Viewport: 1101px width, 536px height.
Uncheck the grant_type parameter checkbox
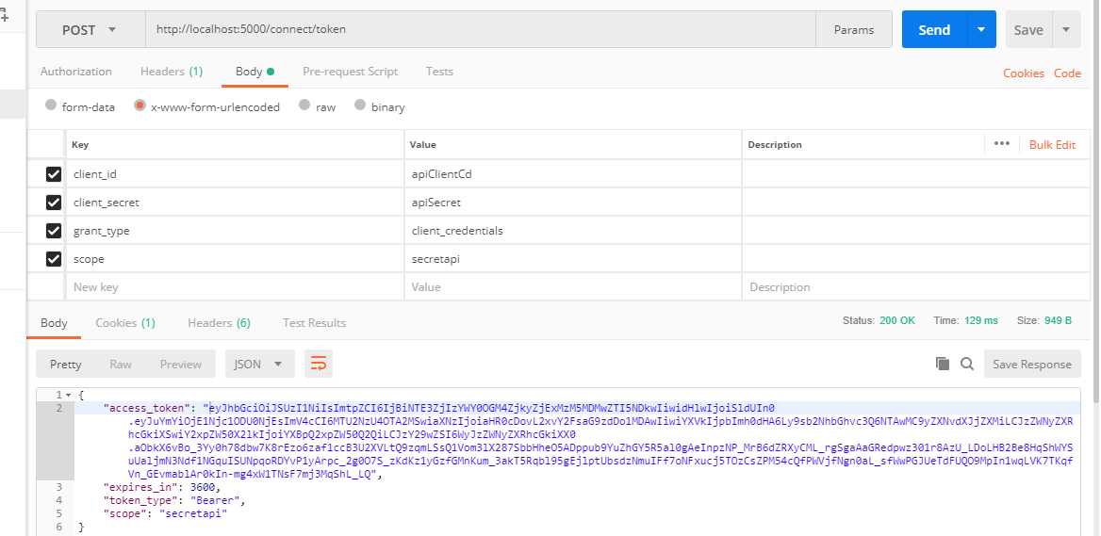[x=54, y=231]
